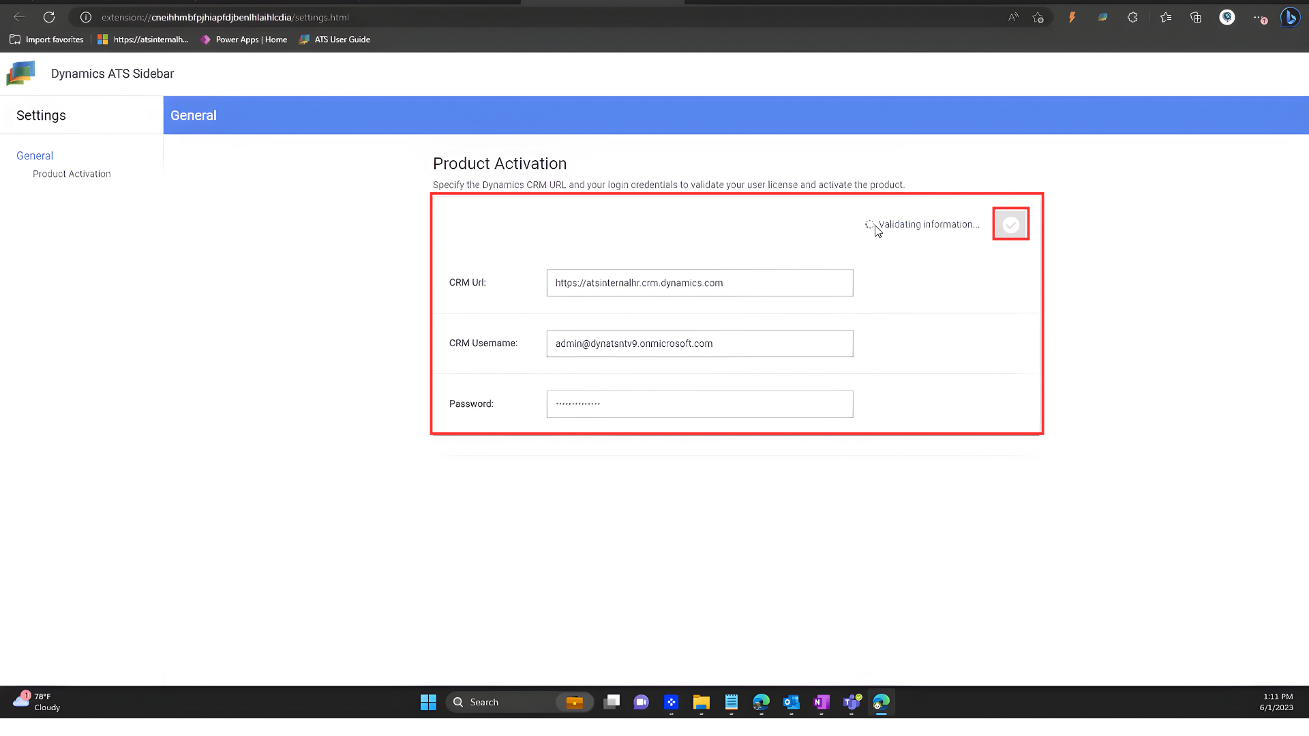This screenshot has height=736, width=1309.
Task: Click the CRM Url input field
Action: coord(699,283)
